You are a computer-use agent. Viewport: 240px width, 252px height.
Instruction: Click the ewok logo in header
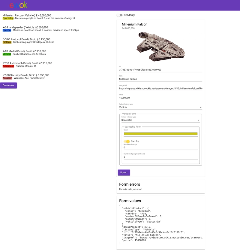(18, 5)
